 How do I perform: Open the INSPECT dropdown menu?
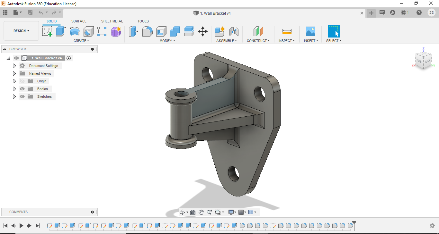(287, 41)
